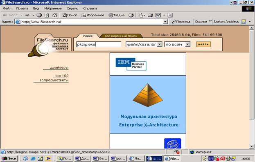255x162 pixels.
Task: Click the third quick launch icon
Action: click(x=41, y=158)
